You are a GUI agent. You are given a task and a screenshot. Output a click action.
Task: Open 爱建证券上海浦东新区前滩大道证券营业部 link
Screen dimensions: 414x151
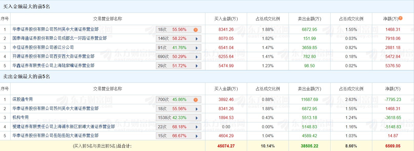pyautogui.click(x=64, y=127)
